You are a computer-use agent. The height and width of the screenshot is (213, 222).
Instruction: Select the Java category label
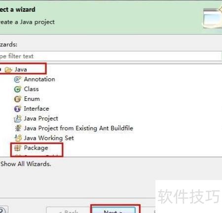[21, 69]
